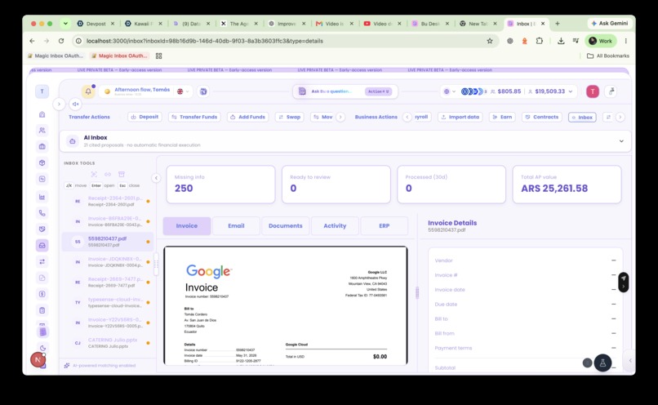Open the dollar sign icon in sidebar
The width and height of the screenshot is (658, 405).
(x=42, y=294)
